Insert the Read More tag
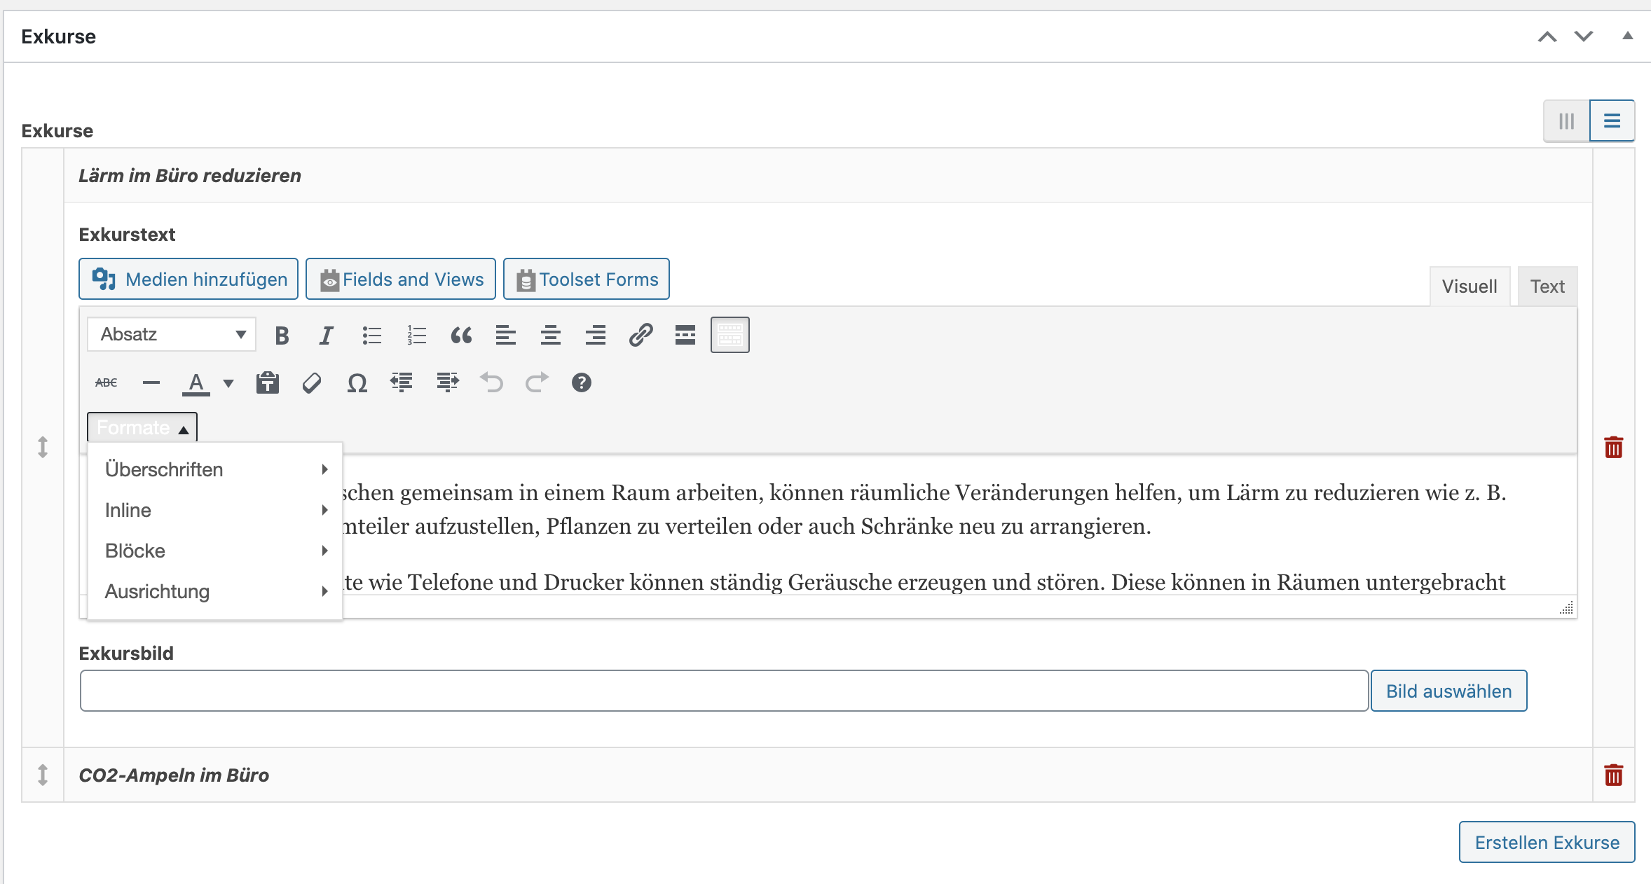Screen dimensions: 1651x884 coord(685,336)
